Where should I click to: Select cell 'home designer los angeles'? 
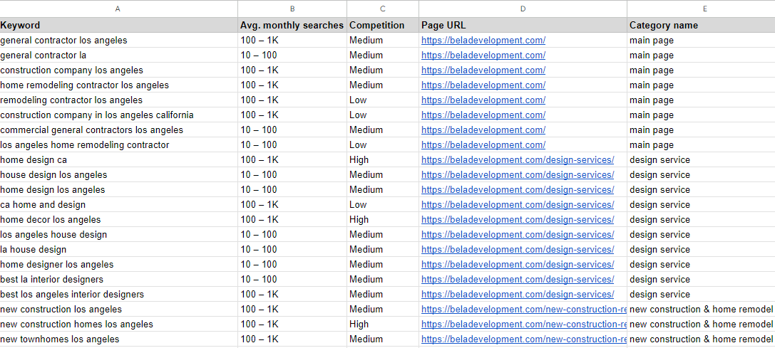coord(118,265)
